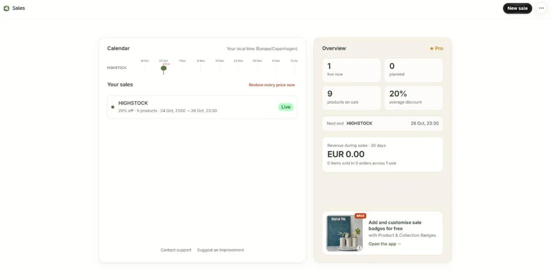This screenshot has height=279, width=551.
Task: Click the Revenue during sales card
Action: (x=382, y=154)
